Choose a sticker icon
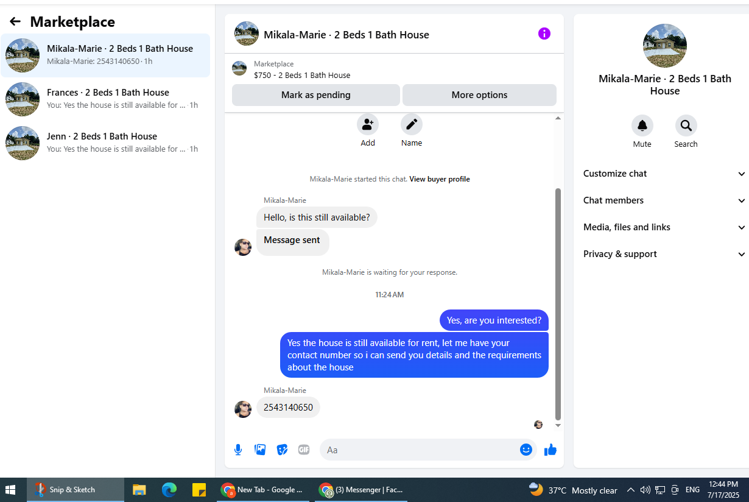This screenshot has width=749, height=502. pyautogui.click(x=282, y=450)
